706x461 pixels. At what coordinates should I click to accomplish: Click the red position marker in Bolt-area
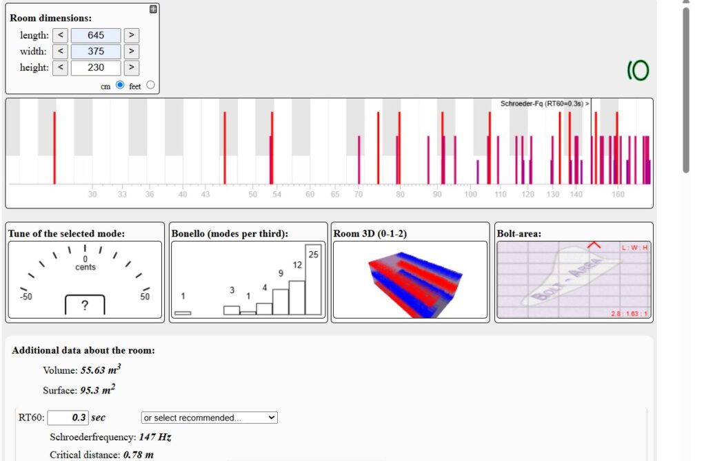tap(594, 245)
